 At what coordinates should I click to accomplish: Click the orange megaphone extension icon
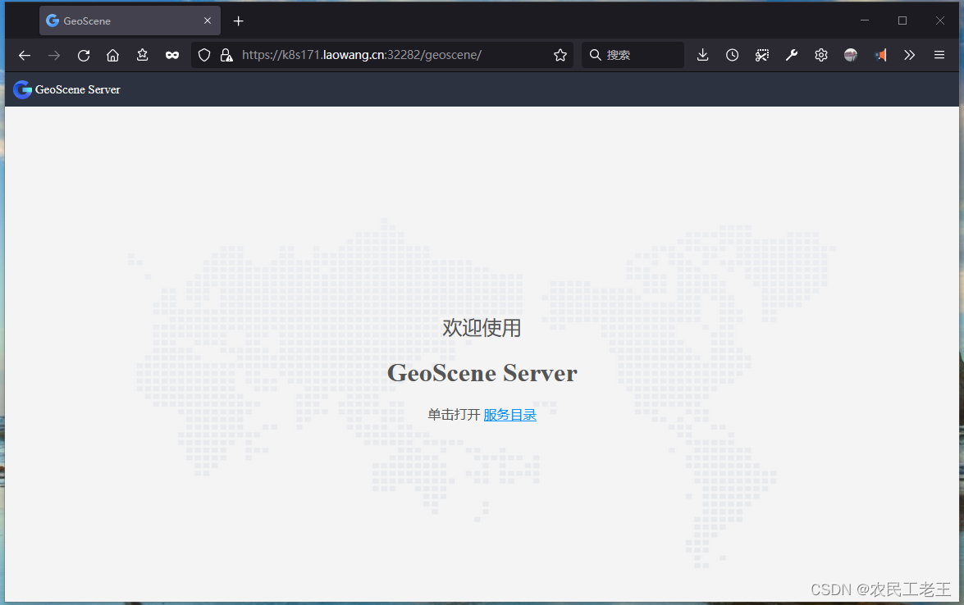(x=880, y=55)
